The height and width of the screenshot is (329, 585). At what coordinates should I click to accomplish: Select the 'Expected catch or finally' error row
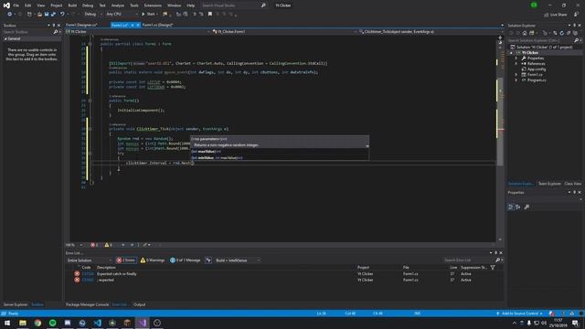pyautogui.click(x=283, y=274)
